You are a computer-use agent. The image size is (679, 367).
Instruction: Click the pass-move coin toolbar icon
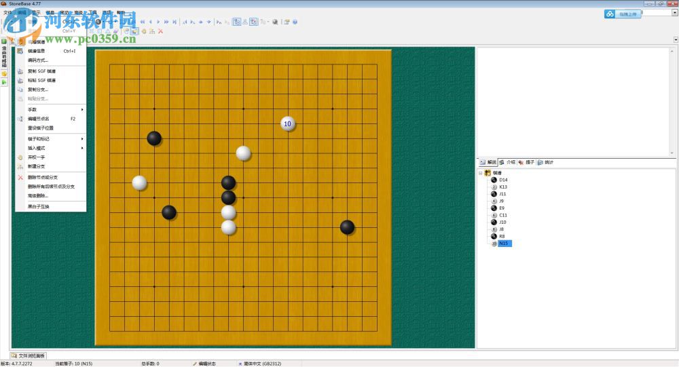(144, 31)
